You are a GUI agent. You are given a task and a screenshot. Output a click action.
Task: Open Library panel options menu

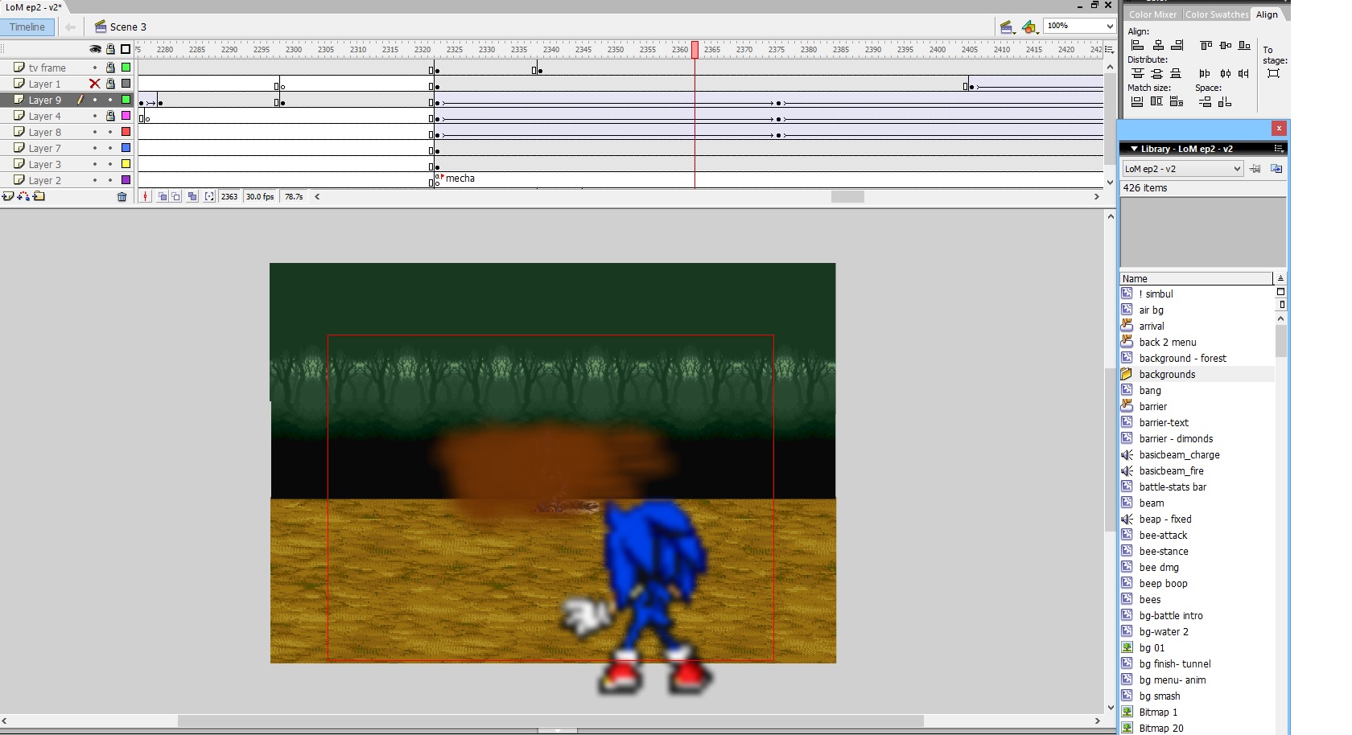pos(1278,149)
